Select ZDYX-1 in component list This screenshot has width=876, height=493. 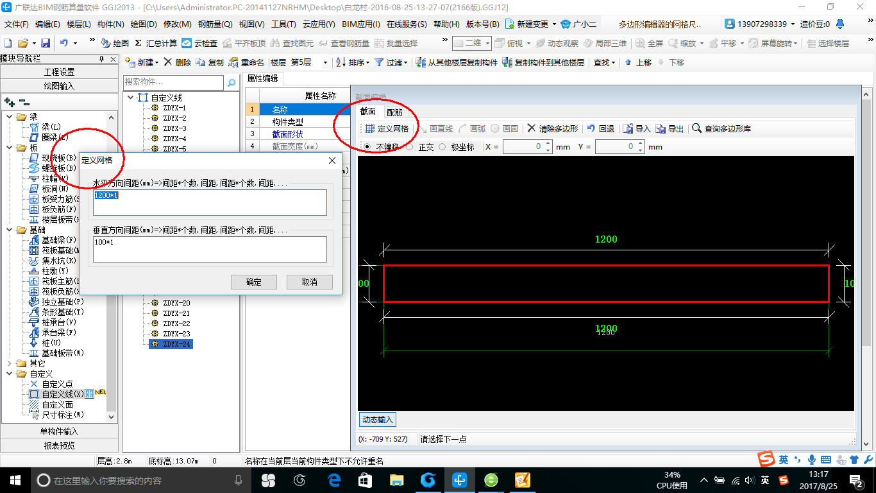click(174, 108)
